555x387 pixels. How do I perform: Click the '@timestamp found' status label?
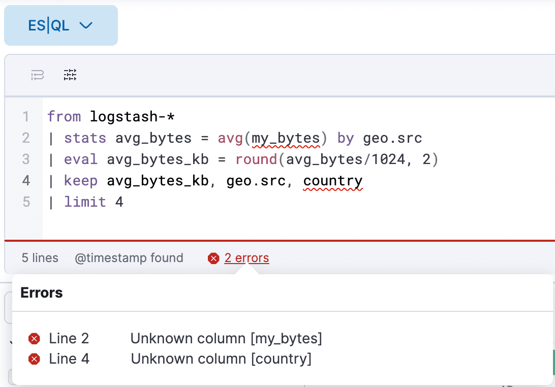coord(129,258)
